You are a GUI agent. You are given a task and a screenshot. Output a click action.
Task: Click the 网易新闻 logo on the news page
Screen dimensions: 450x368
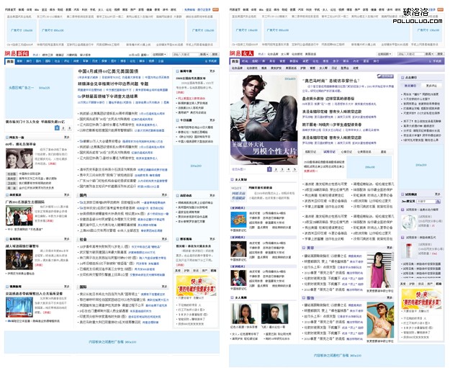pos(17,53)
